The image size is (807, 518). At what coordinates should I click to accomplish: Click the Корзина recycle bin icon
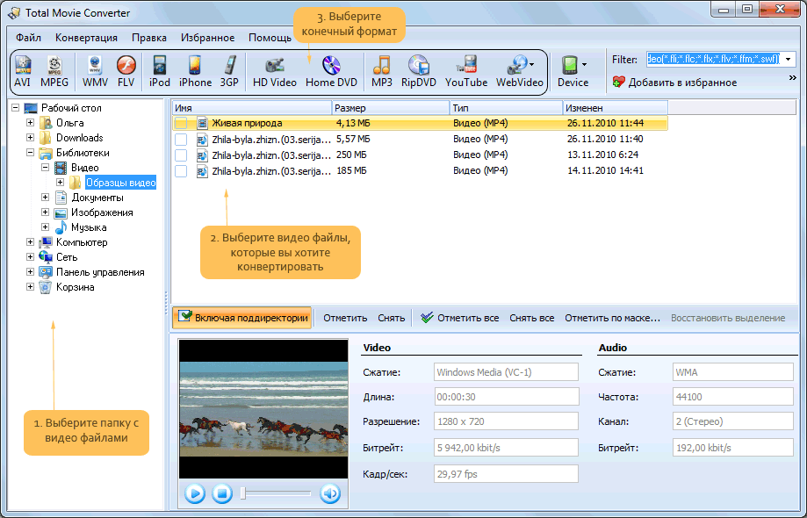(x=46, y=287)
